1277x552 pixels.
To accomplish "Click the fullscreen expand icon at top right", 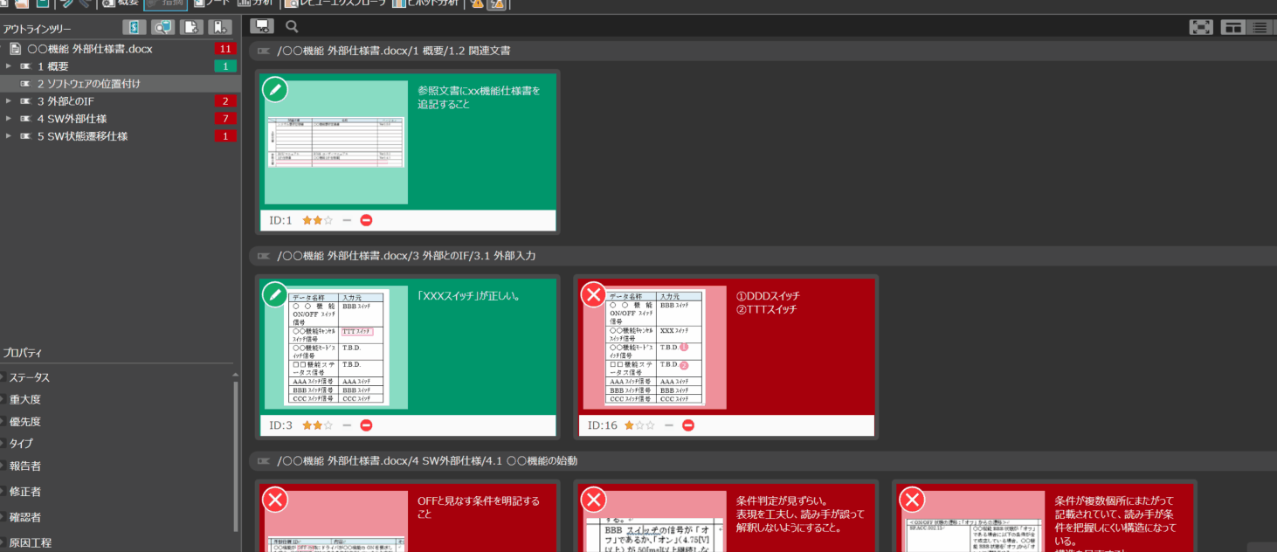I will click(x=1201, y=27).
